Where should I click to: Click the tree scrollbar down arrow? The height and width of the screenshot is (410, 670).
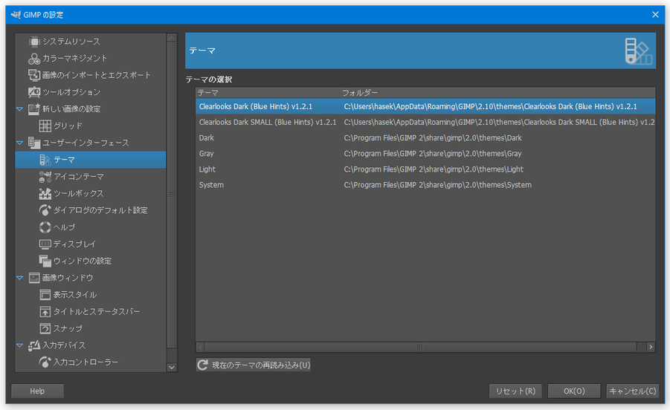coord(172,368)
